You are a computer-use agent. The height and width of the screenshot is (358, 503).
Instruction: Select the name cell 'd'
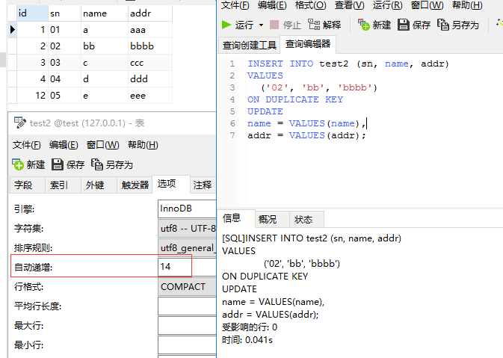pos(104,79)
